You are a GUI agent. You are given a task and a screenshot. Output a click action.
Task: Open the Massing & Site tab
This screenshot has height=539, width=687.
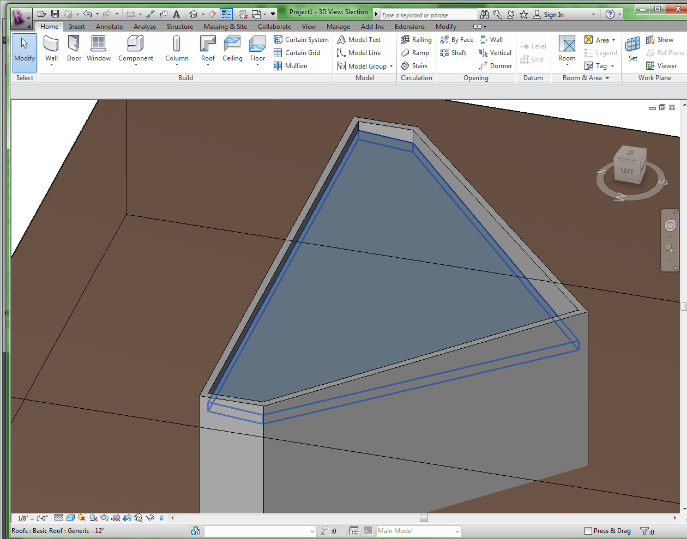(225, 27)
